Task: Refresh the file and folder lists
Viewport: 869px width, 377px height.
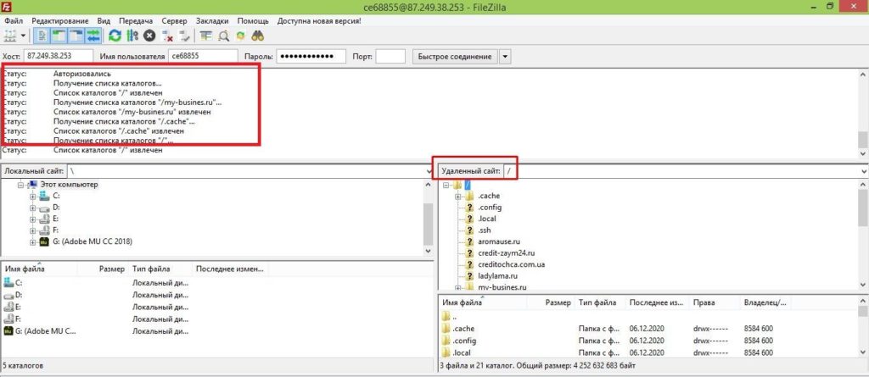Action: pyautogui.click(x=115, y=36)
